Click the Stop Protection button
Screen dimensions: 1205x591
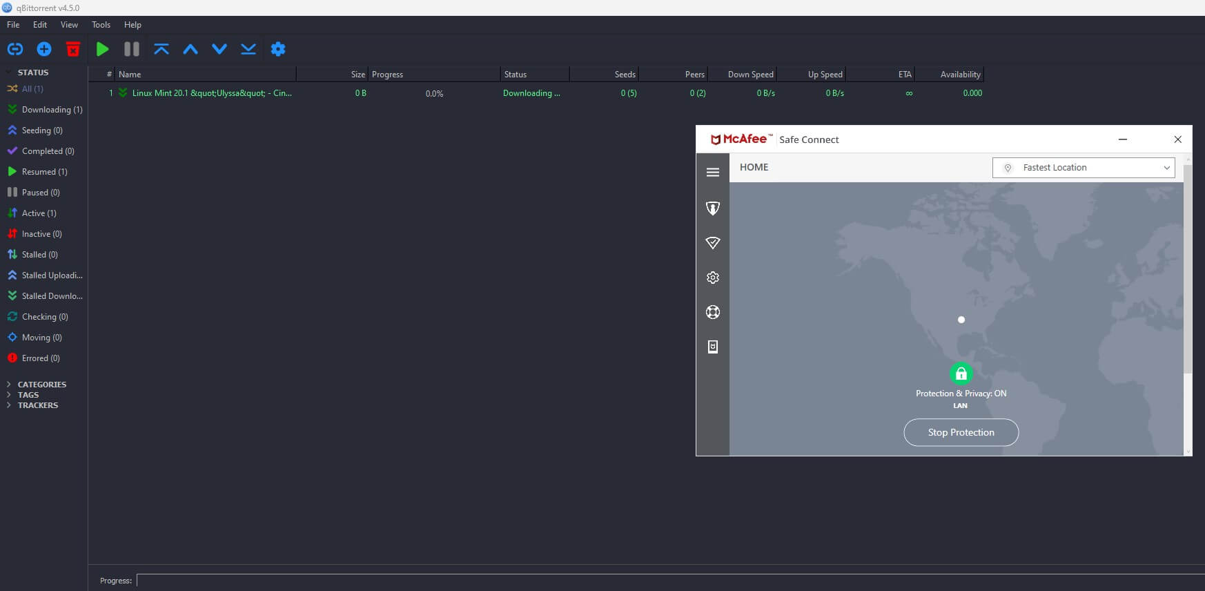click(x=961, y=432)
